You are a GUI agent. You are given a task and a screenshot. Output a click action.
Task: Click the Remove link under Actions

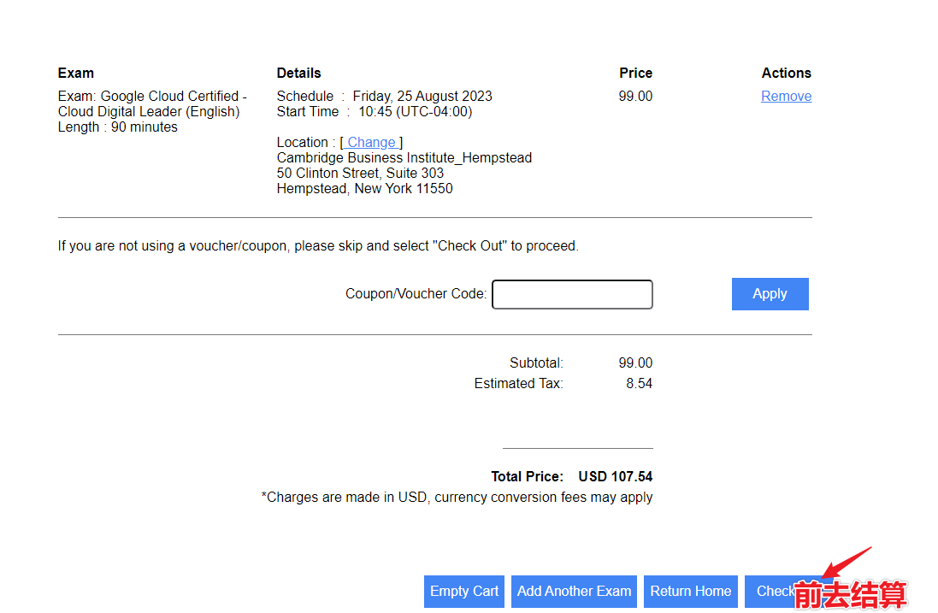click(x=786, y=97)
